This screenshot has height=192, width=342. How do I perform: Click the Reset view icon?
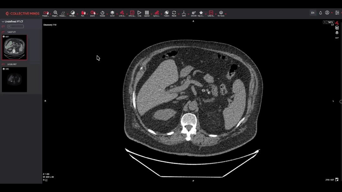pos(174,13)
